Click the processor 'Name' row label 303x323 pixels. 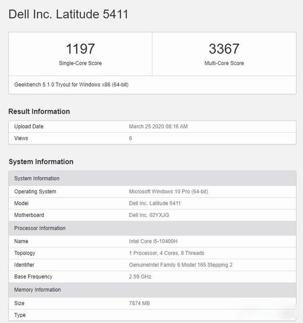21,241
